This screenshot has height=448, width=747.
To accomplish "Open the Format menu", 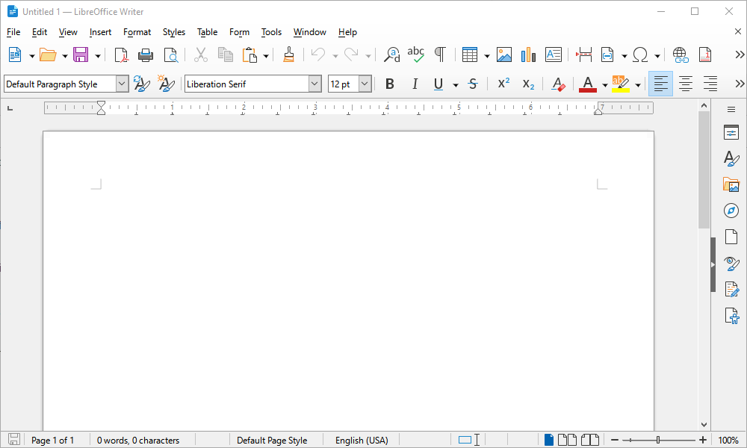I will 137,32.
